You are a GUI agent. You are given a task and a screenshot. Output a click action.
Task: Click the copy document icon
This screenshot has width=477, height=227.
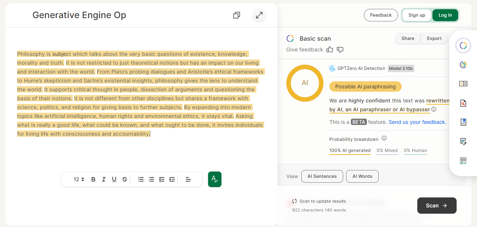236,15
